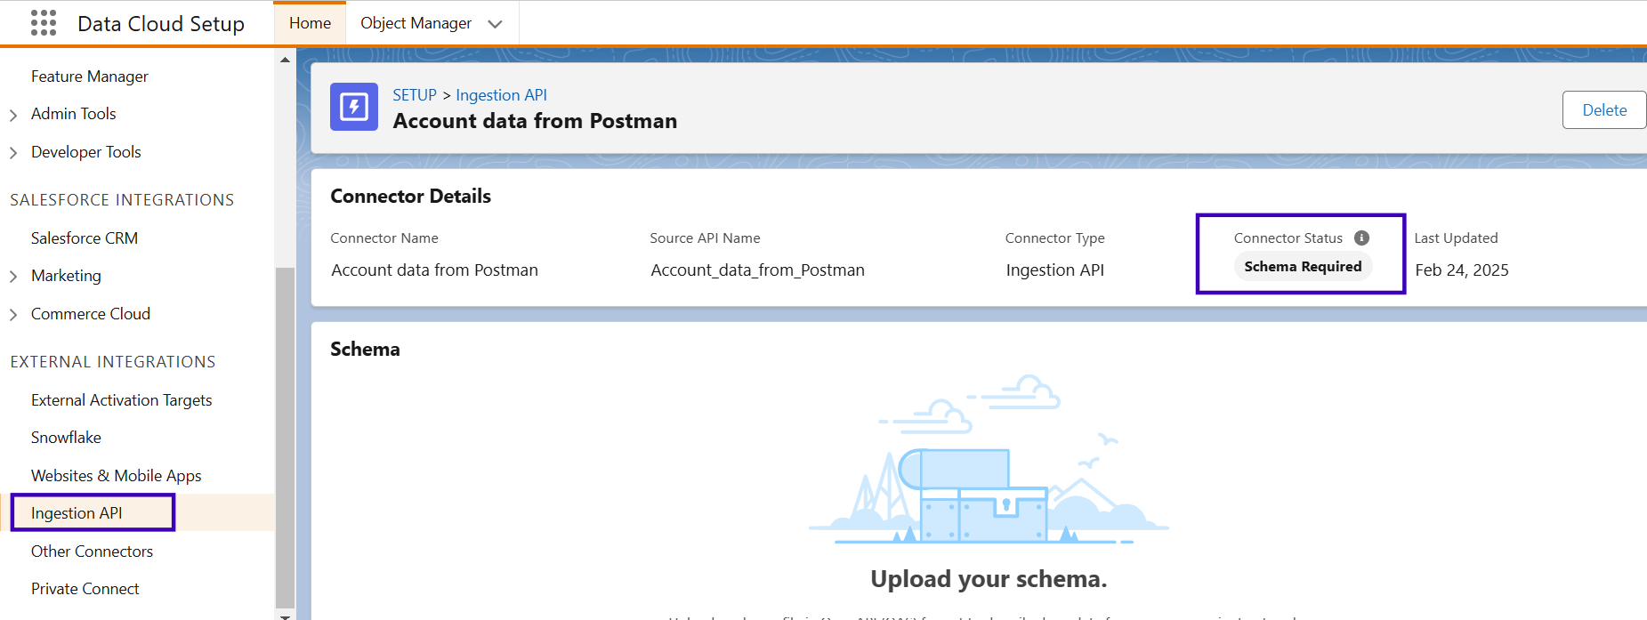This screenshot has width=1647, height=620.
Task: Click the Connector Status info icon
Action: tap(1361, 238)
